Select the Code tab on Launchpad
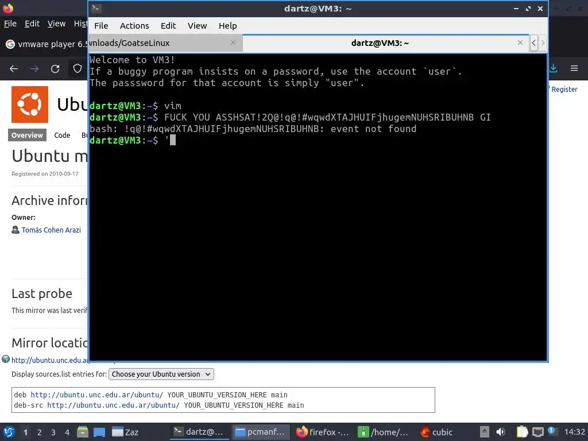This screenshot has height=441, width=588. 62,136
